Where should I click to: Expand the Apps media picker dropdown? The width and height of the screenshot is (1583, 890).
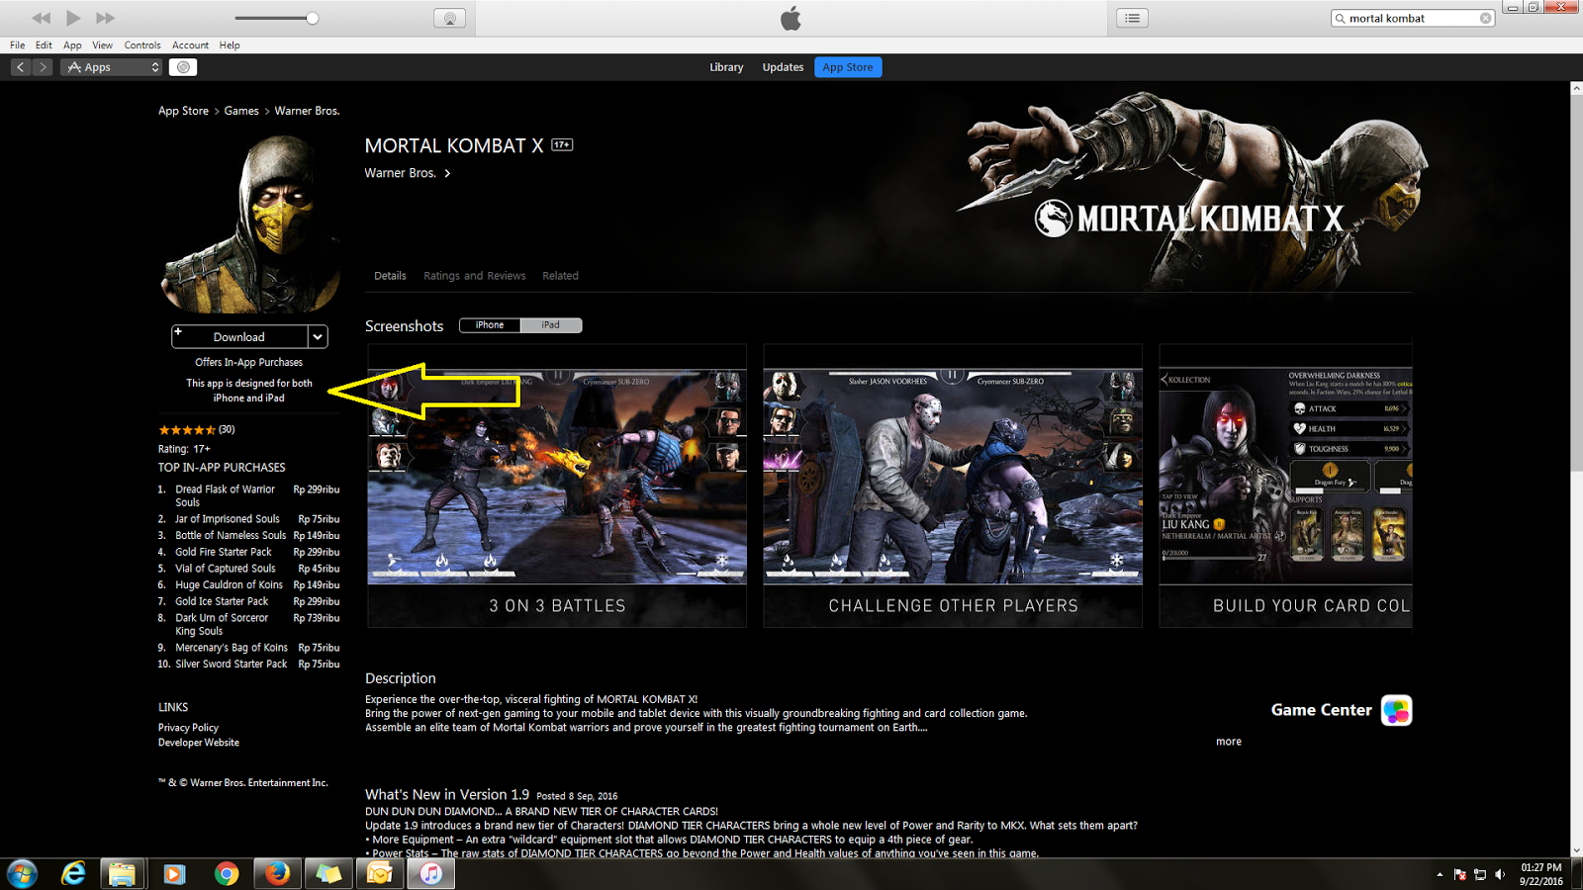(112, 67)
